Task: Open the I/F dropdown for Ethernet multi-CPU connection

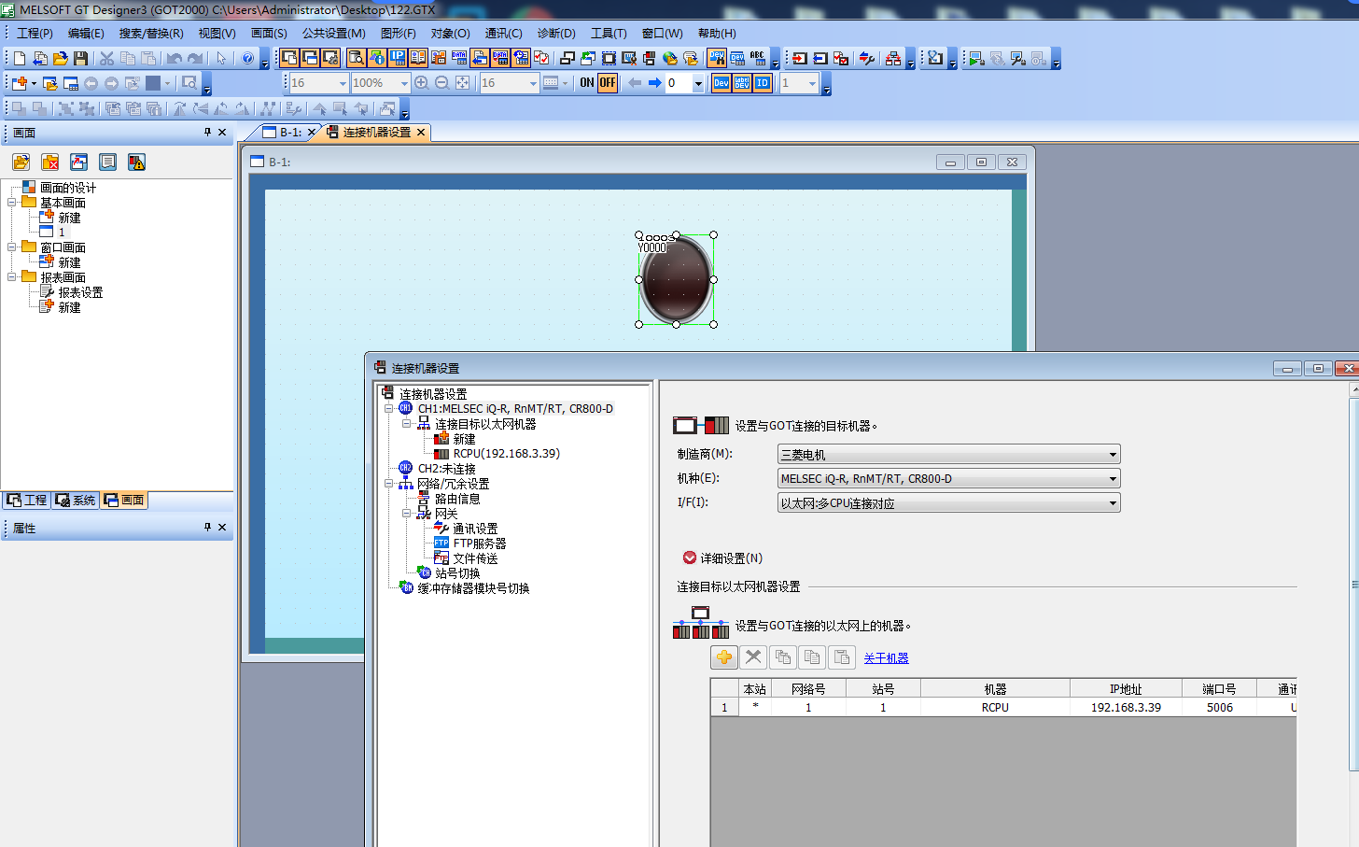Action: (x=948, y=503)
